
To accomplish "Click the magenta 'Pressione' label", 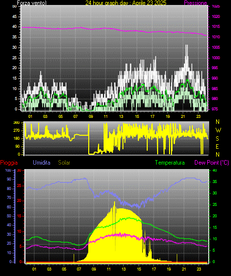I will [195, 3].
